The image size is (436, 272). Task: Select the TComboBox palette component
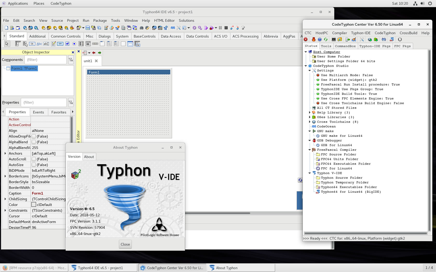[88, 44]
